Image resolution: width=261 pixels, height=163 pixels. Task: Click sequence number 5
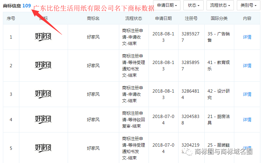coord(11,148)
